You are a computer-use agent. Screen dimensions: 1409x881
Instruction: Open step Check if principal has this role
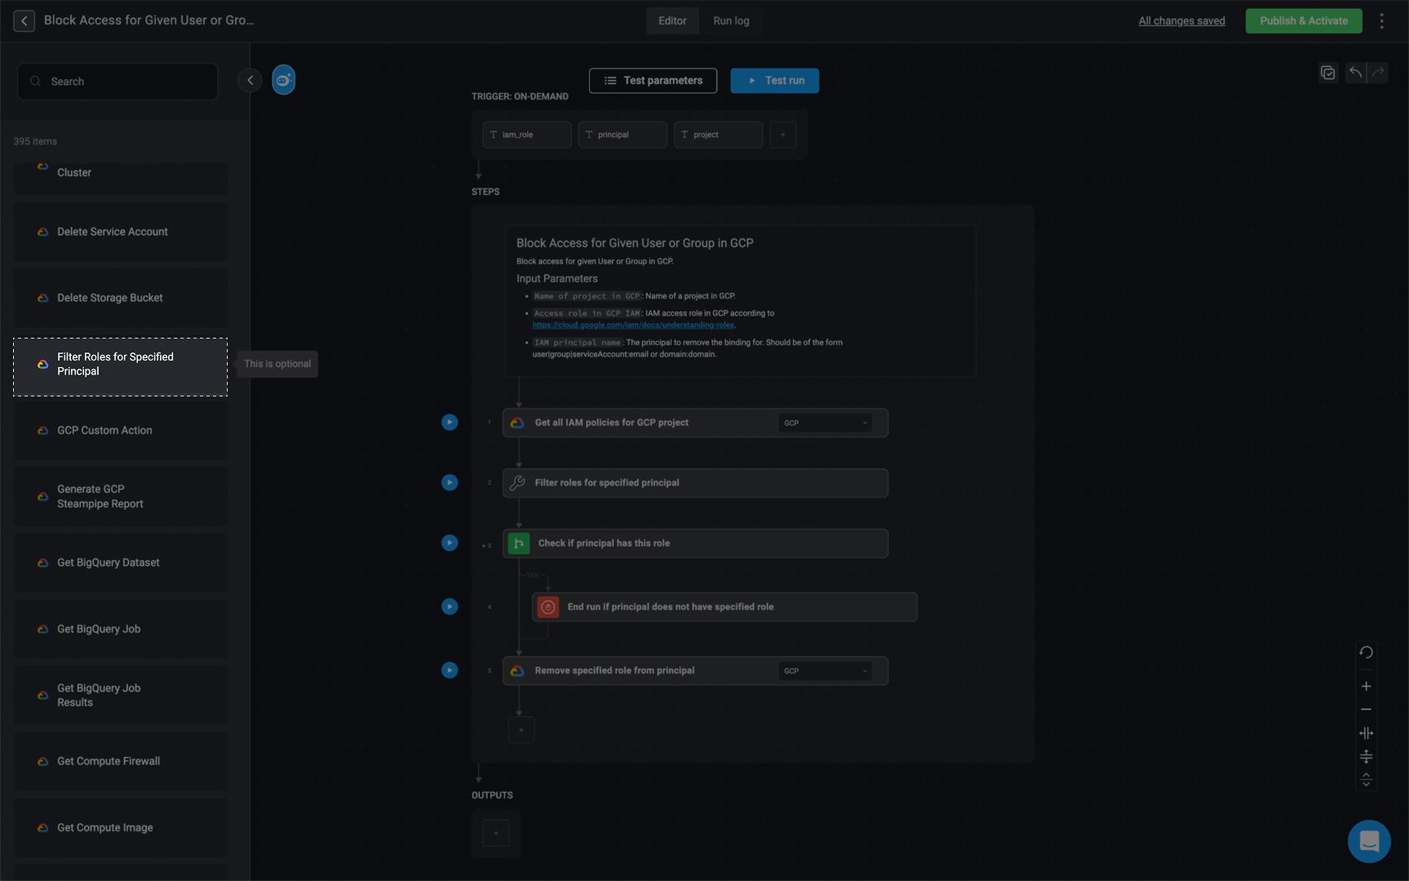[x=695, y=543]
